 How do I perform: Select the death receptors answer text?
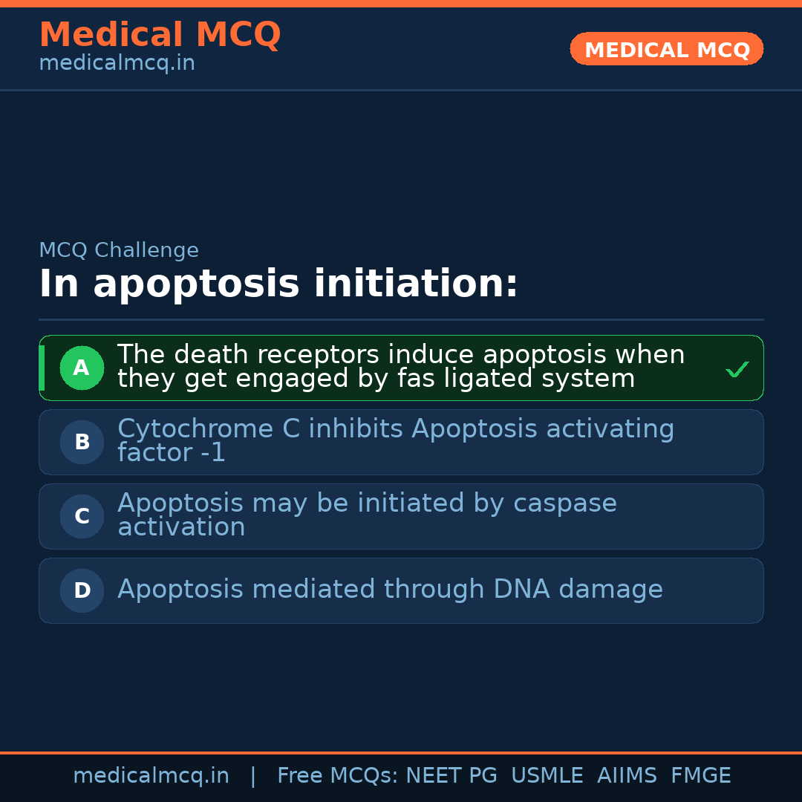pyautogui.click(x=400, y=367)
